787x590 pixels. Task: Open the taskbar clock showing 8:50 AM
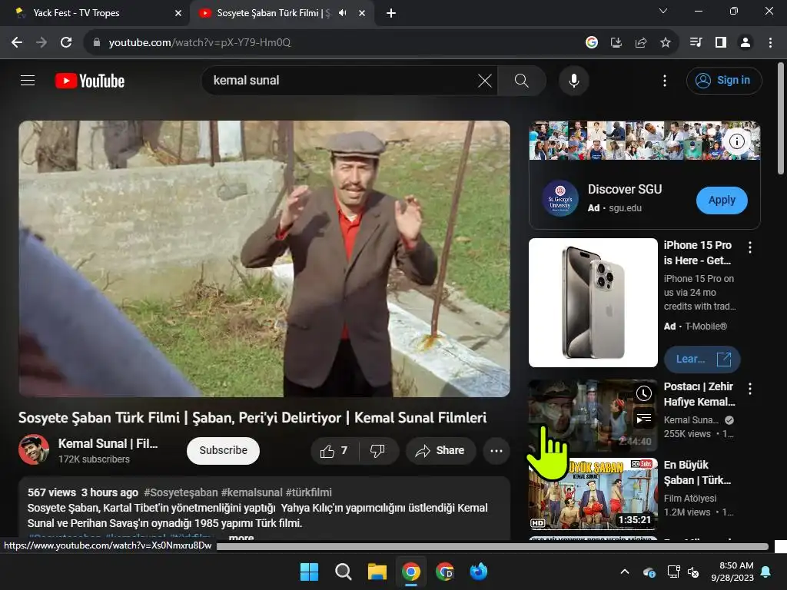pyautogui.click(x=732, y=572)
